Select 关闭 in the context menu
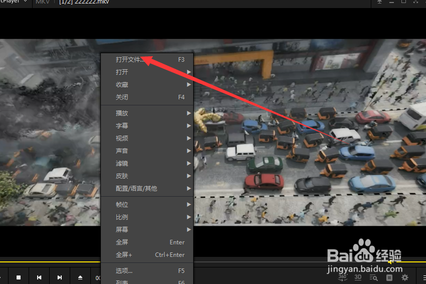The height and width of the screenshot is (284, 426). [147, 97]
